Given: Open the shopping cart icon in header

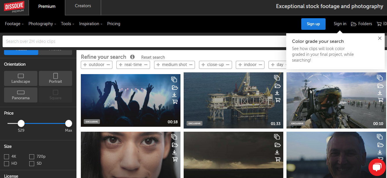Looking at the screenshot, I should pyautogui.click(x=379, y=24).
